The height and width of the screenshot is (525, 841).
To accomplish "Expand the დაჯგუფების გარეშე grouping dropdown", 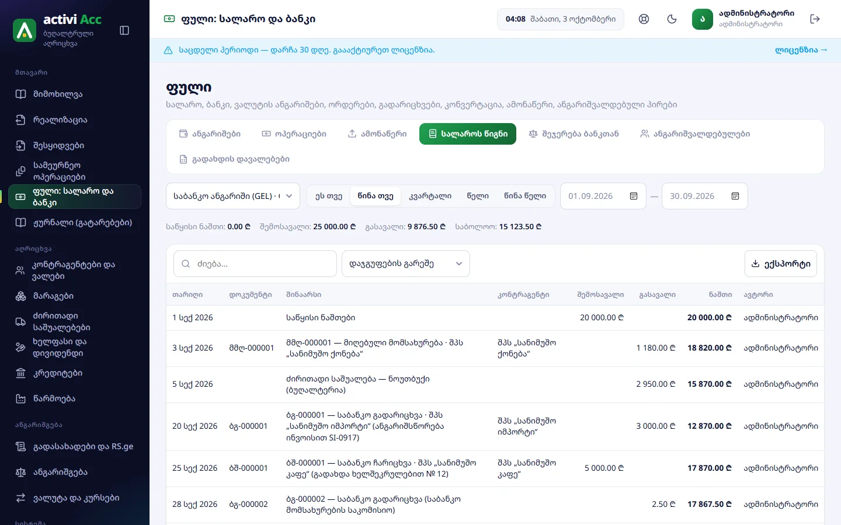I will pyautogui.click(x=406, y=264).
